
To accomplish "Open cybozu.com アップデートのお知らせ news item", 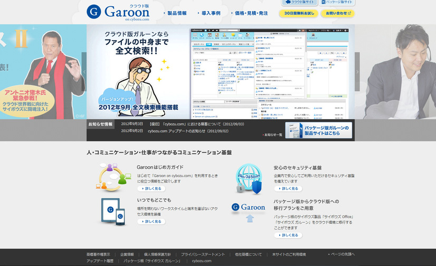I will [188, 131].
